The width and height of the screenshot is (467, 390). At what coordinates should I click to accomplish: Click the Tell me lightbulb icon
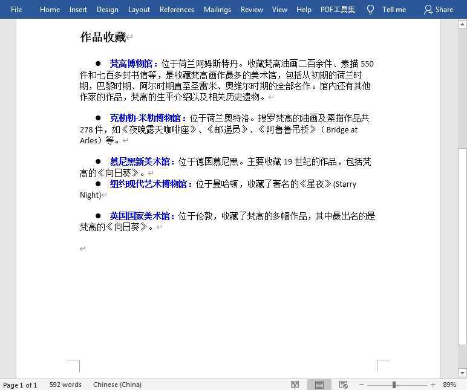tap(370, 10)
